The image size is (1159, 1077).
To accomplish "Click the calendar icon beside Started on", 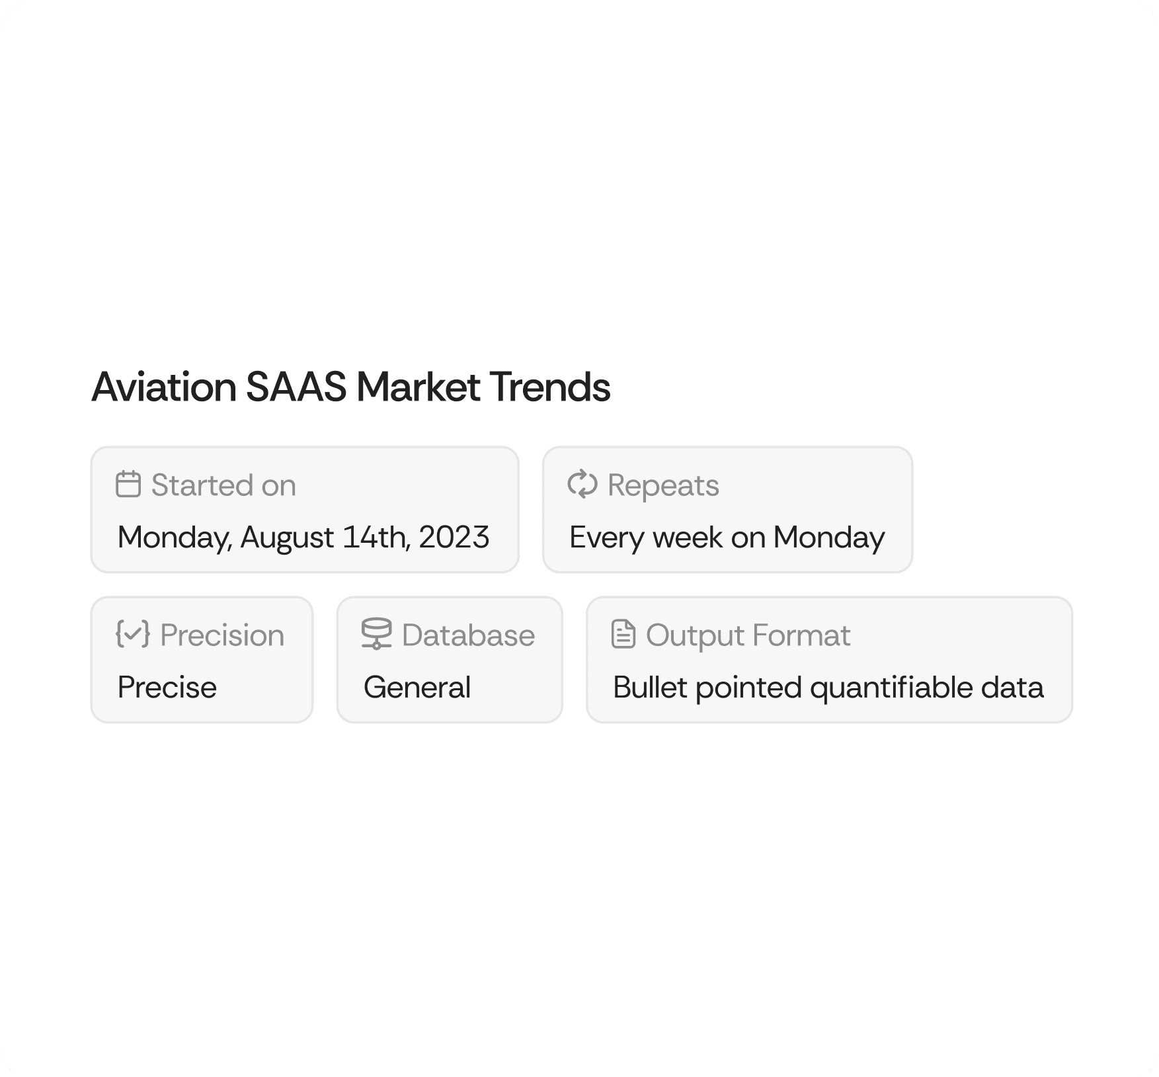I will (128, 484).
